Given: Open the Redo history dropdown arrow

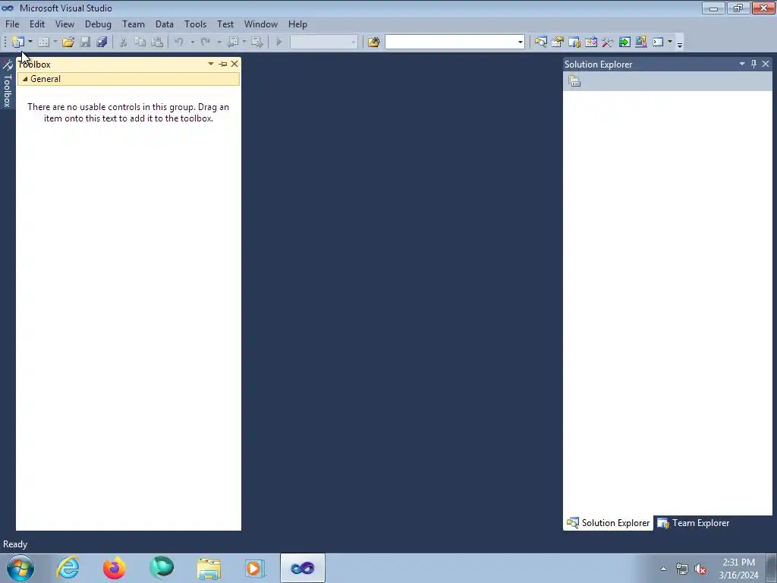Looking at the screenshot, I should click(219, 43).
